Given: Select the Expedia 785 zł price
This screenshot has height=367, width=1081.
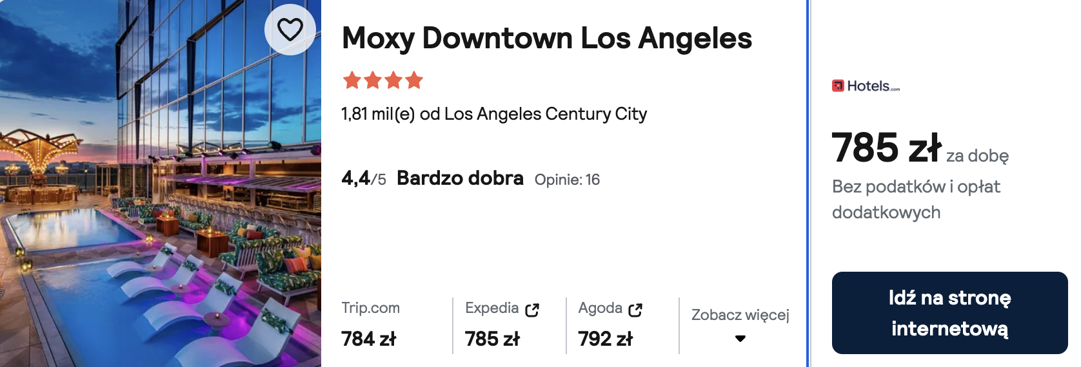Looking at the screenshot, I should pos(492,339).
